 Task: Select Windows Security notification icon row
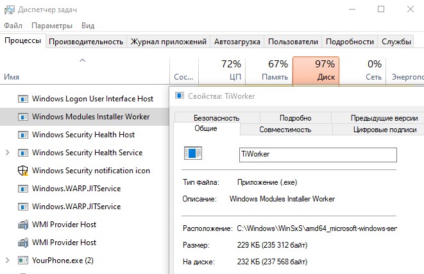pyautogui.click(x=85, y=171)
